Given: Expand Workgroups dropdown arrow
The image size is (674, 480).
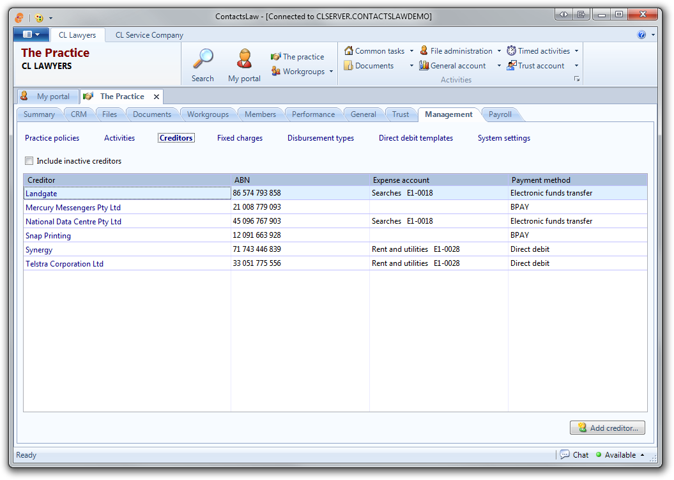Looking at the screenshot, I should coord(331,72).
